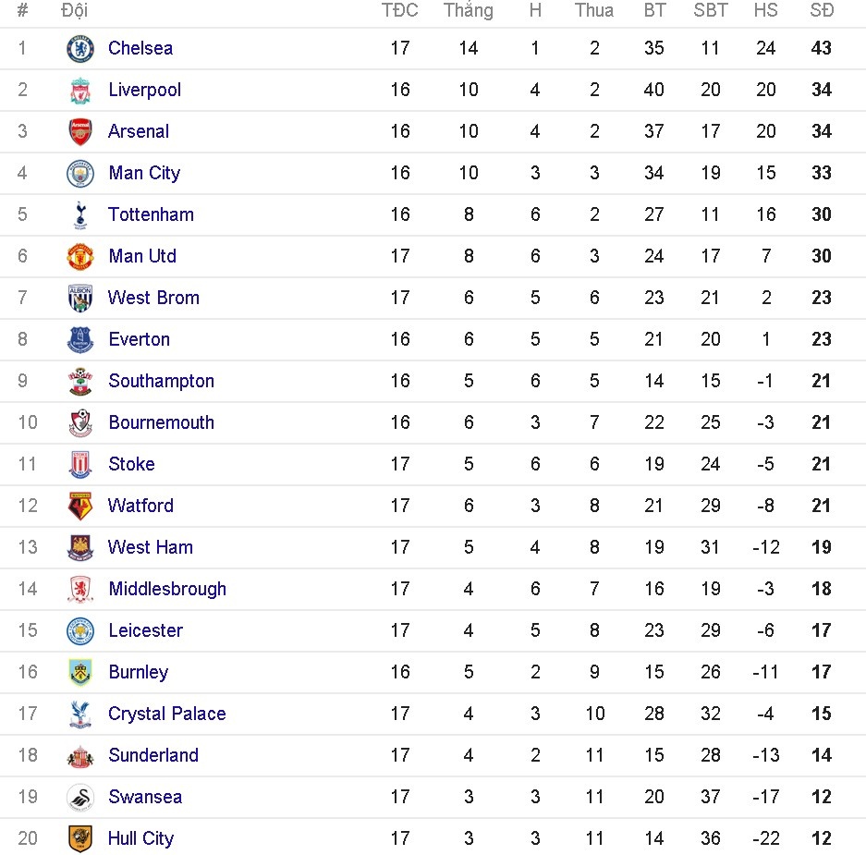Click the "SĐ" points column header
Viewport: 866px width, 855px height.
[x=821, y=11]
